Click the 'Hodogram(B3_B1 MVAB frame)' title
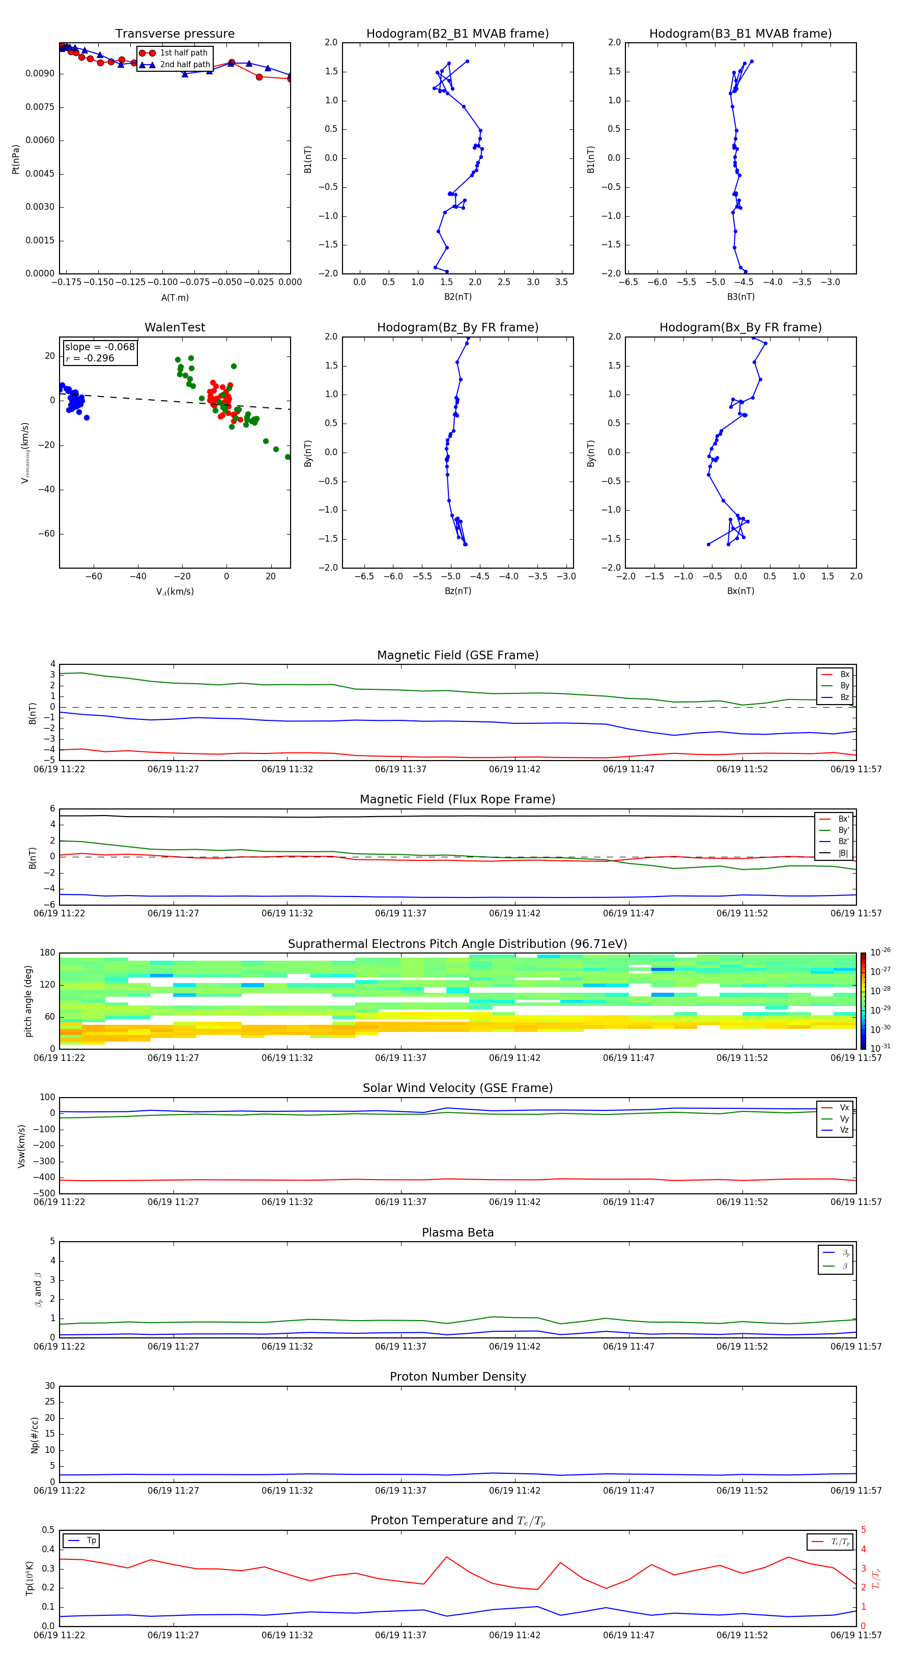The image size is (916, 1680). (x=740, y=34)
